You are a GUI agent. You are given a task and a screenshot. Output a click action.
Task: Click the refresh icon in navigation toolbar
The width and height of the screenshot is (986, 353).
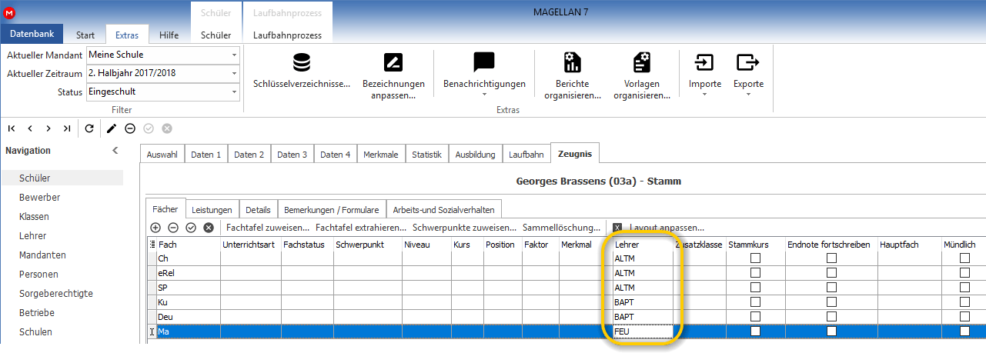pos(89,128)
